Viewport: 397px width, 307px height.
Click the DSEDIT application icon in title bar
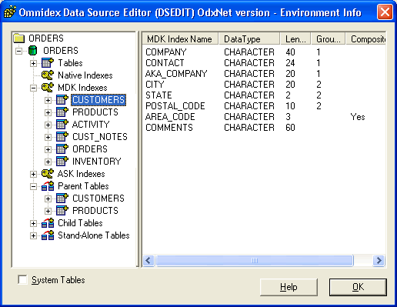tap(10, 12)
